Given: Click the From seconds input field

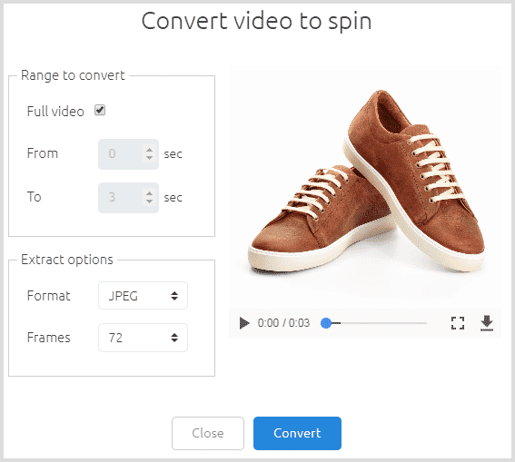Looking at the screenshot, I should tap(128, 154).
